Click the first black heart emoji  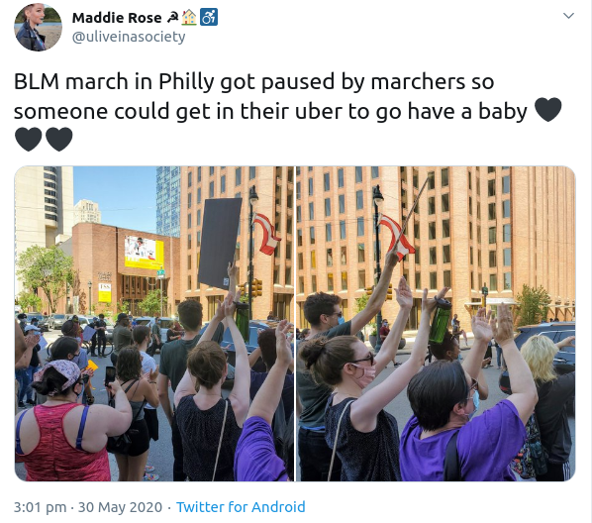548,110
